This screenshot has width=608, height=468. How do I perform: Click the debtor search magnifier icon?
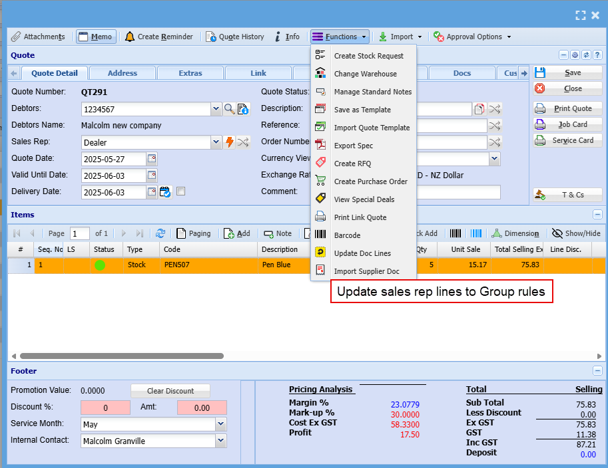[229, 109]
